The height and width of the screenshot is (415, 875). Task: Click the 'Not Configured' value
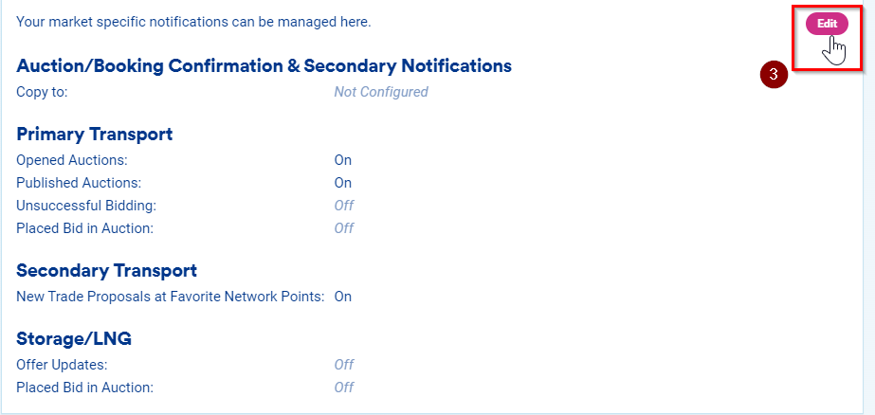pos(381,92)
